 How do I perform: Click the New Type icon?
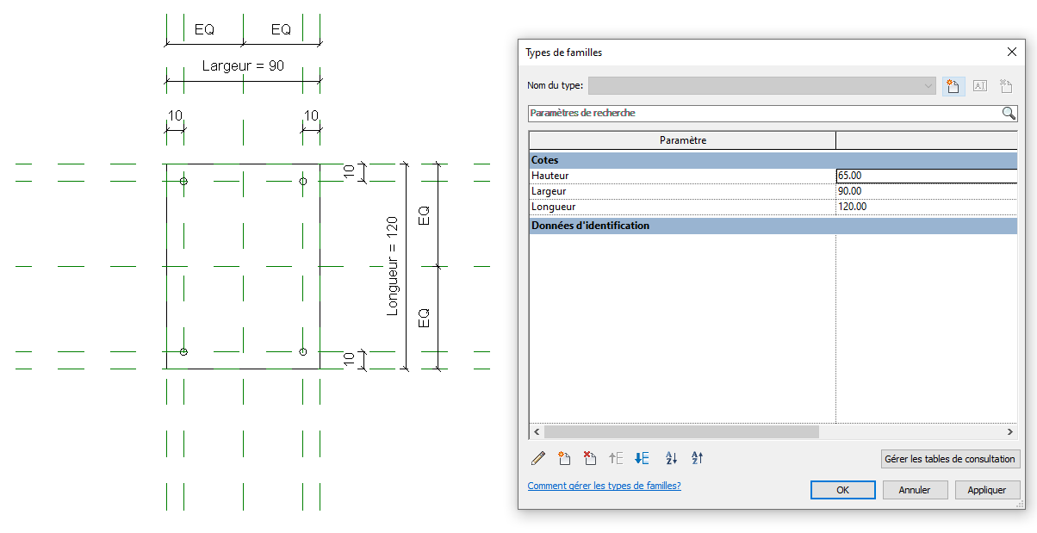point(953,85)
